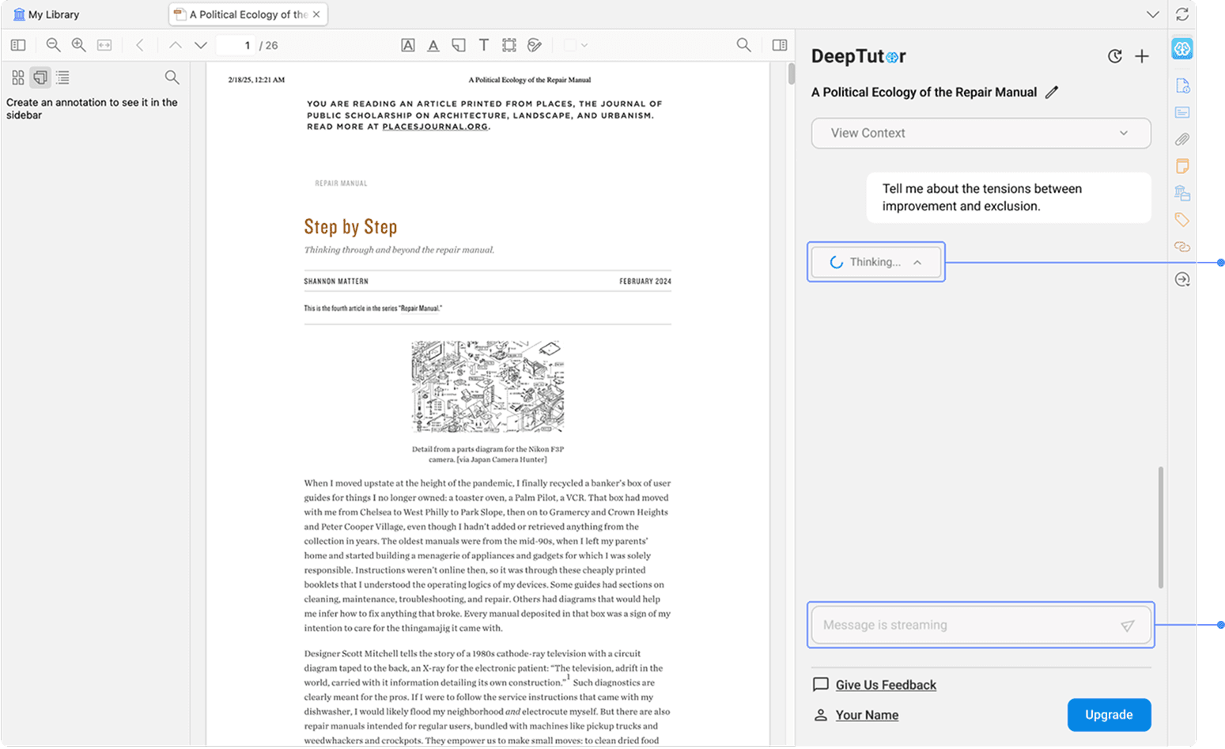Click the Locate item icon
The height and width of the screenshot is (749, 1225).
coord(1182,279)
